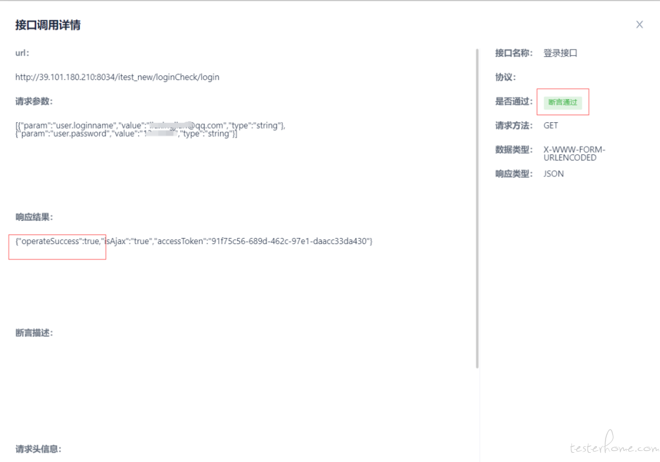Image resolution: width=660 pixels, height=462 pixels.
Task: Click the 响应结果 section label
Action: [x=34, y=217]
